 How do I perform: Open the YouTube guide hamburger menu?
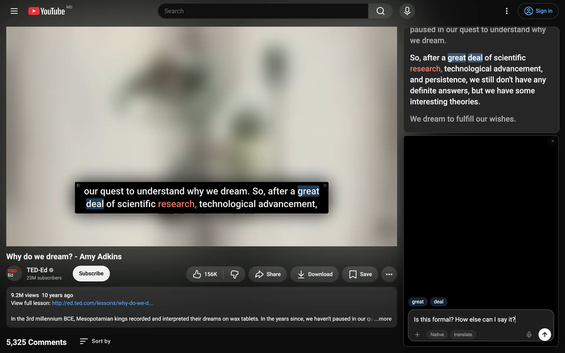tap(14, 11)
